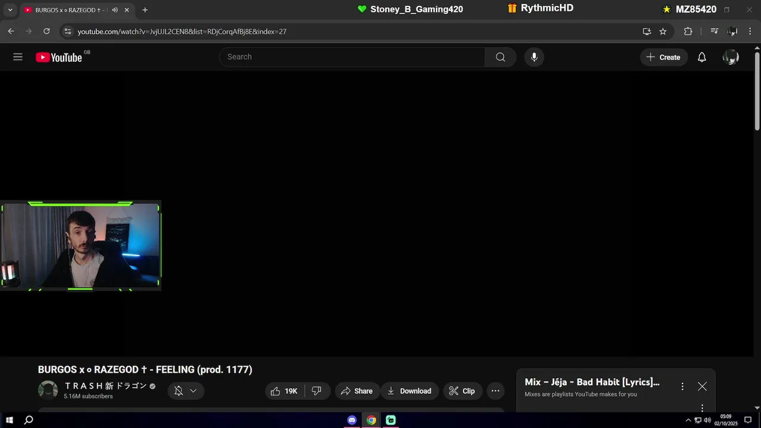The image size is (761, 428).
Task: Open Chrome's three-dot menu
Action: [750, 32]
